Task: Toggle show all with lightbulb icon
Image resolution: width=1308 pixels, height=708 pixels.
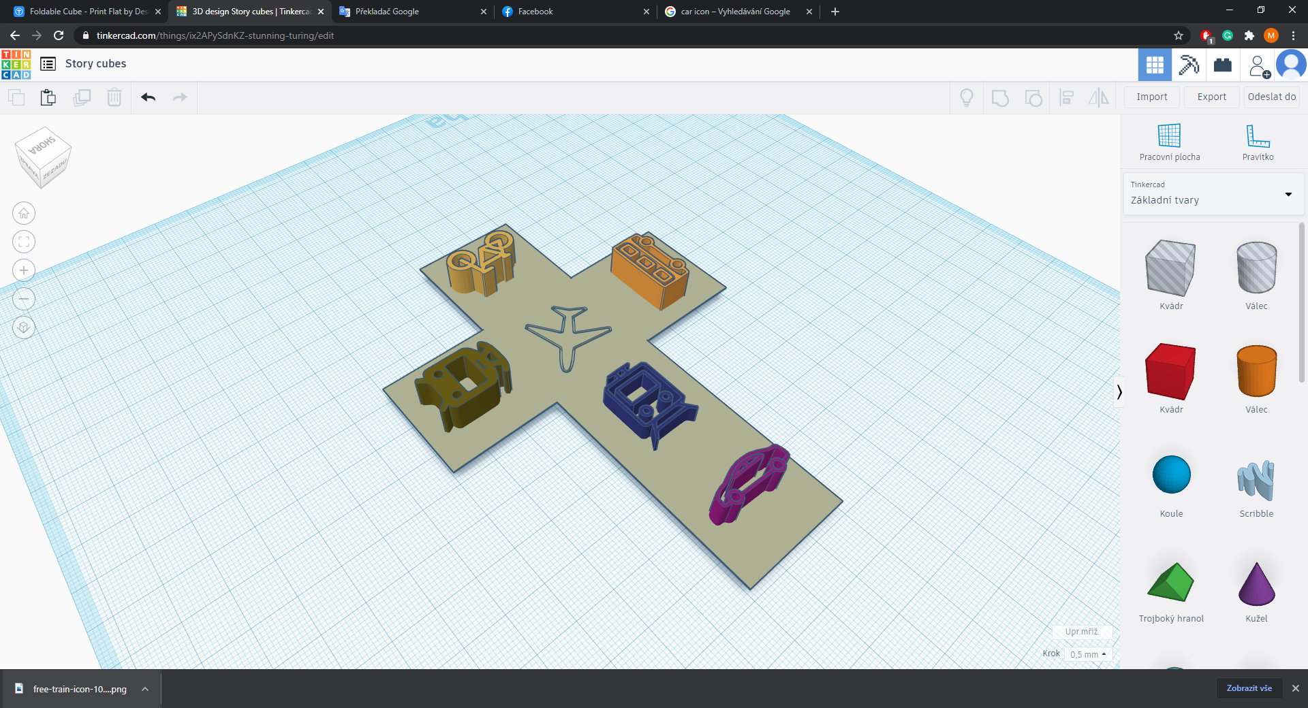Action: tap(966, 97)
